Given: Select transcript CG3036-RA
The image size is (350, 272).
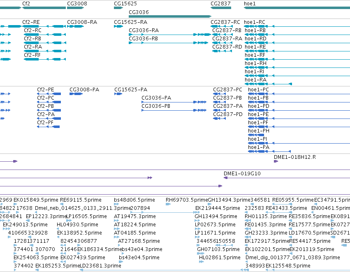Looking at the screenshot, I should pos(144,30).
